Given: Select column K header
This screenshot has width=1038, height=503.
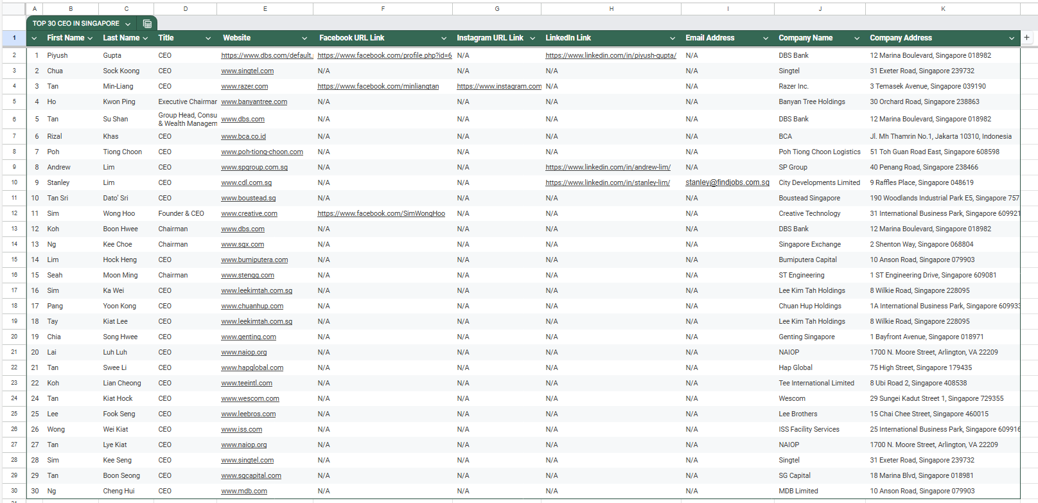Looking at the screenshot, I should [x=943, y=9].
